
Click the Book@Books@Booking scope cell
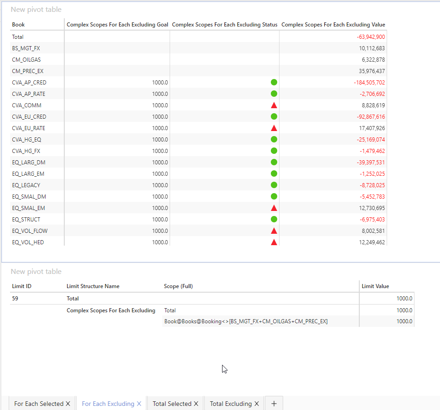point(246,321)
